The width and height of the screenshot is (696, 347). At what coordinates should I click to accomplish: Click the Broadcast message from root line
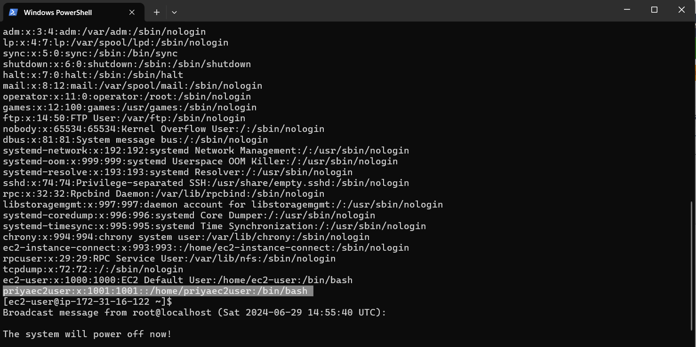click(194, 313)
